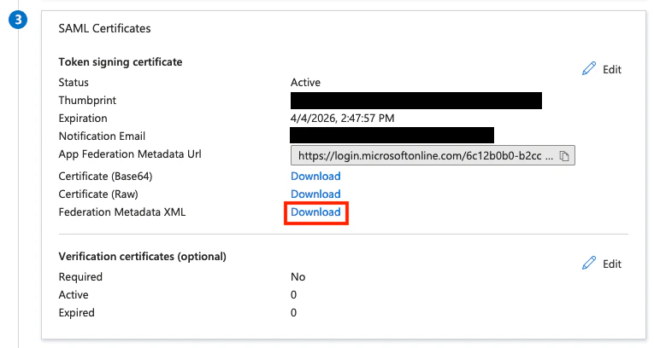Select the Token signing certificate heading
Viewport: 654px width, 348px height.
[x=121, y=62]
